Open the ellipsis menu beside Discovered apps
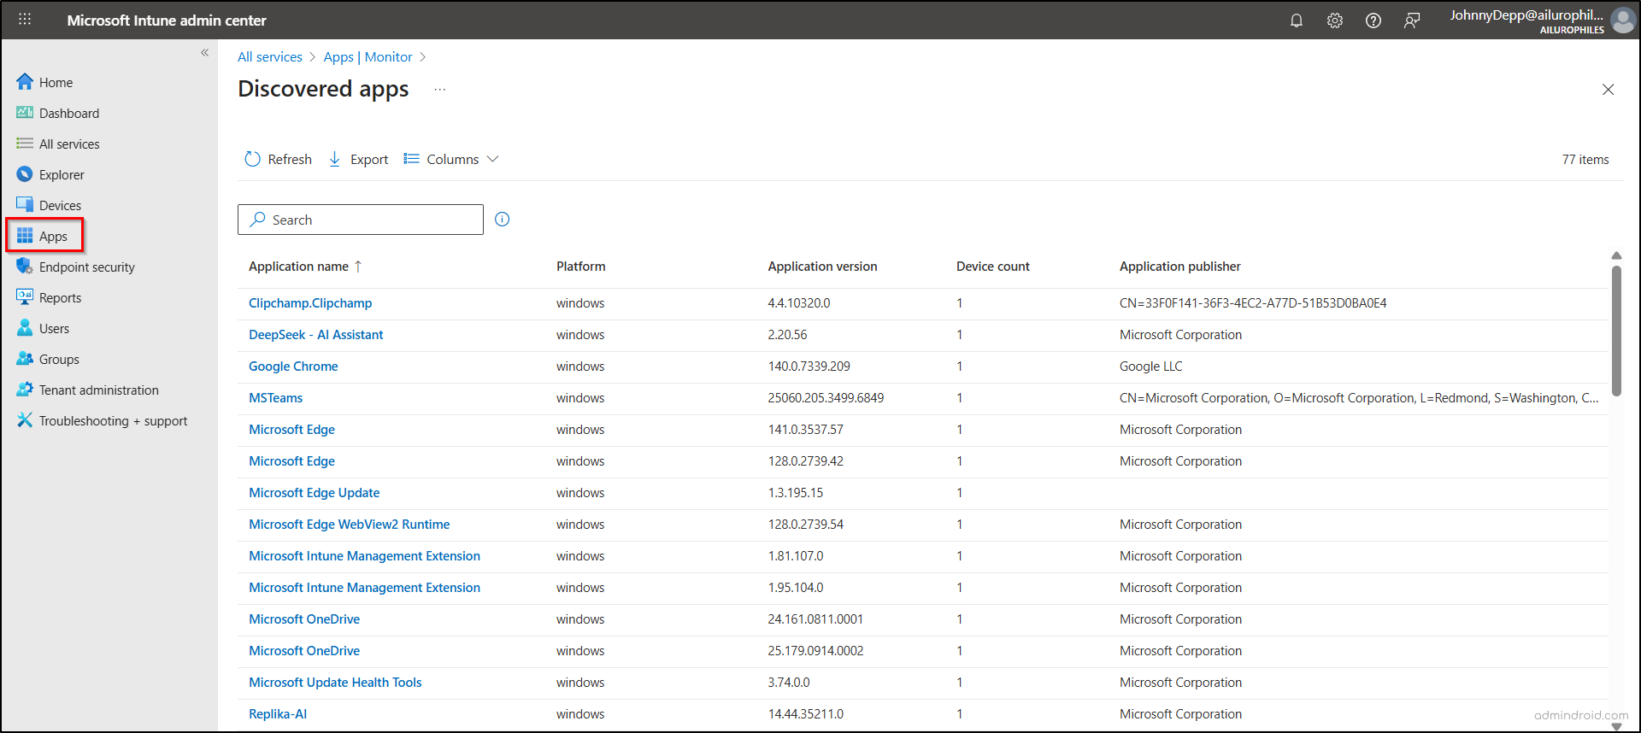Image resolution: width=1641 pixels, height=733 pixels. coord(439,90)
